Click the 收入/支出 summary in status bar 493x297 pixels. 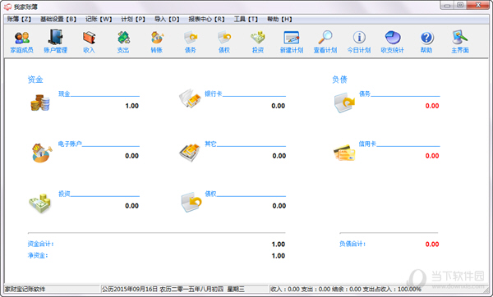[346, 289]
